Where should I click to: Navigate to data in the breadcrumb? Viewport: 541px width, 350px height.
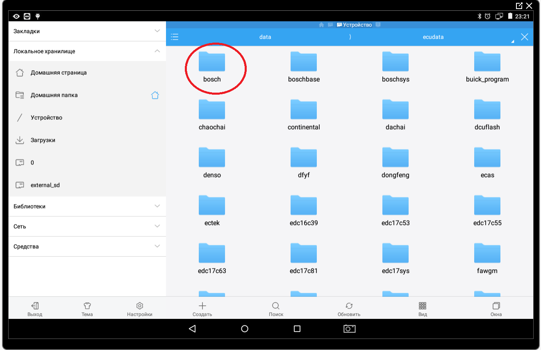[265, 37]
